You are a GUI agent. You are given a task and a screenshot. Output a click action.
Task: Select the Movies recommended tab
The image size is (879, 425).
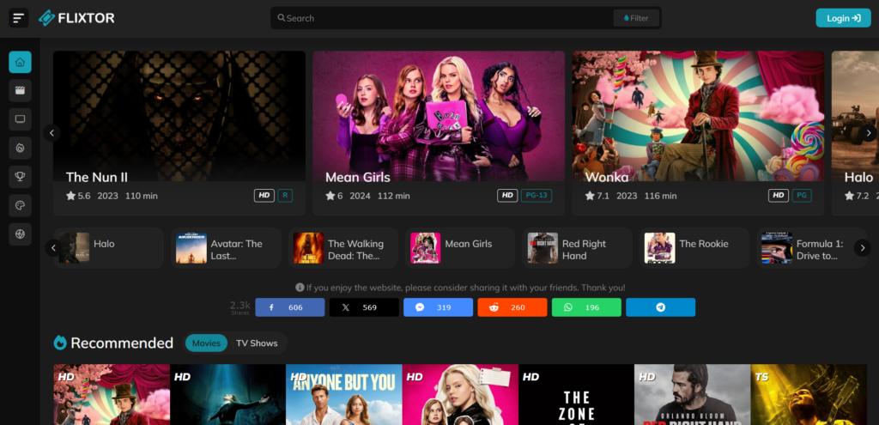click(206, 343)
